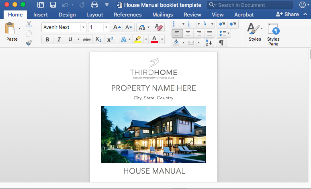Clear all formatting eraser icon
The height and width of the screenshot is (189, 311).
159,27
